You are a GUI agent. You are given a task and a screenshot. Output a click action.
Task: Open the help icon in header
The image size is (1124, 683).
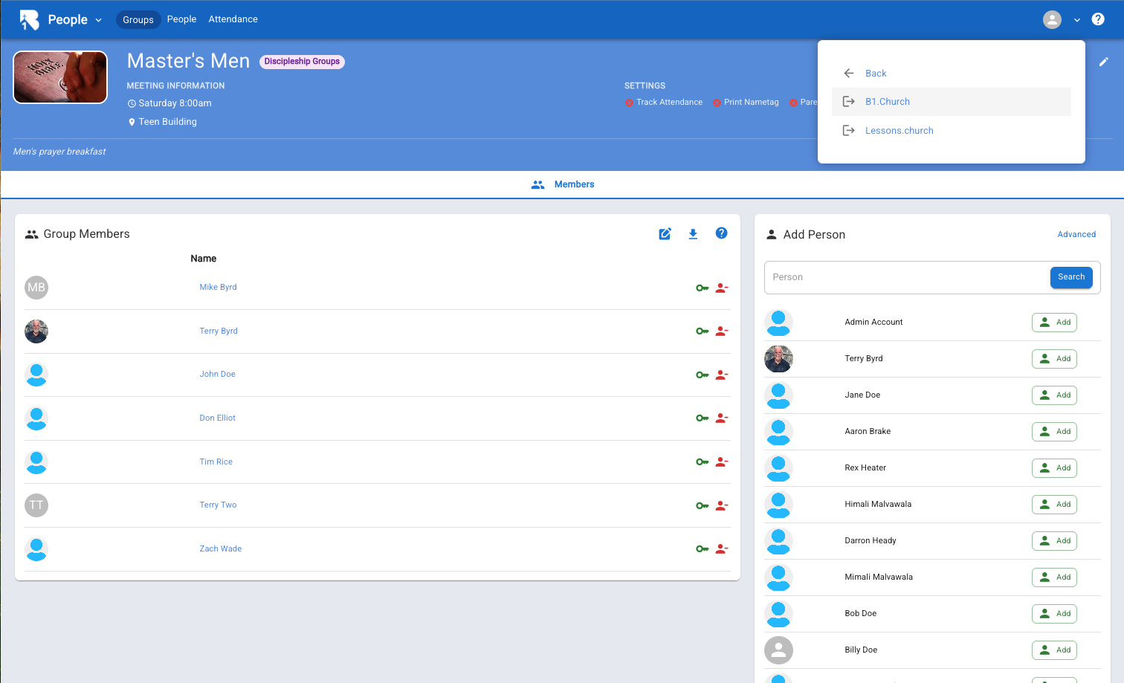coord(1098,19)
